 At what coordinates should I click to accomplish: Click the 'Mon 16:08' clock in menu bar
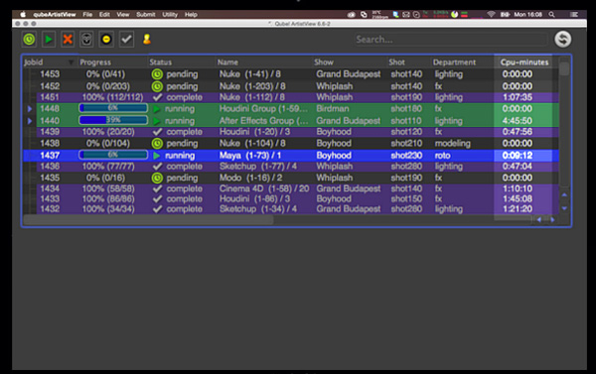click(x=528, y=15)
